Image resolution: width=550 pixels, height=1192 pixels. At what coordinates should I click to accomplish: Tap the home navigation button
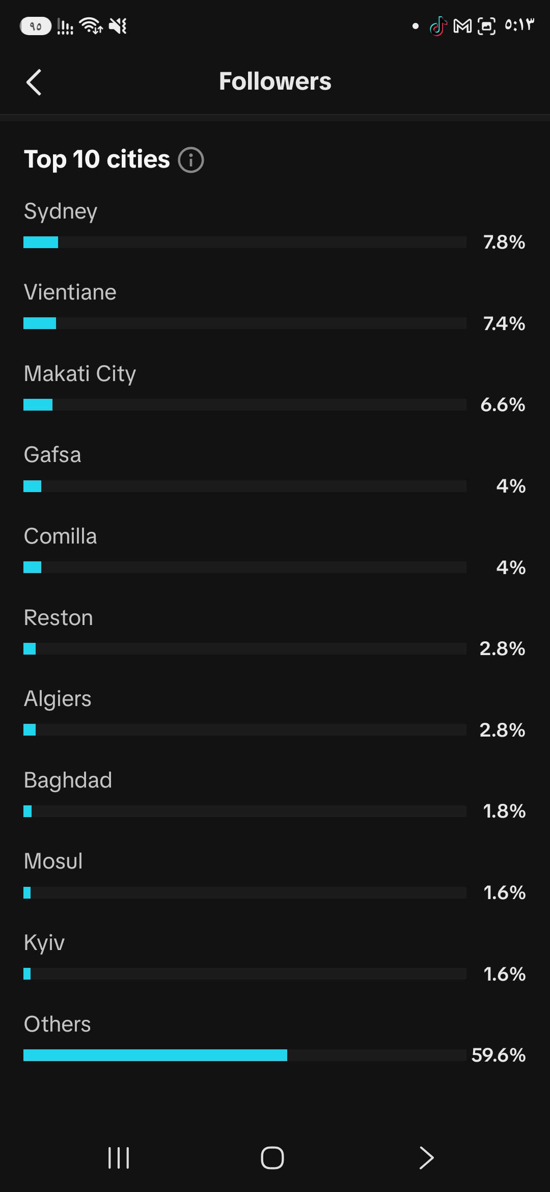[x=272, y=1157]
